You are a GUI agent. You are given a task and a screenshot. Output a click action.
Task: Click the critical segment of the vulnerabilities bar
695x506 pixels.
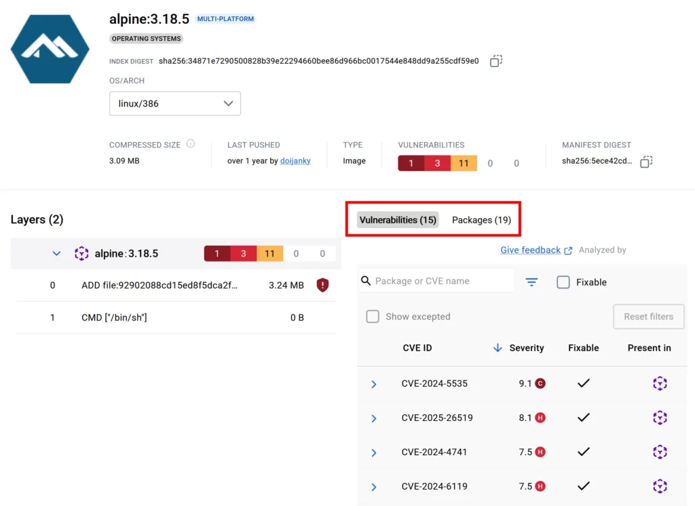point(410,163)
